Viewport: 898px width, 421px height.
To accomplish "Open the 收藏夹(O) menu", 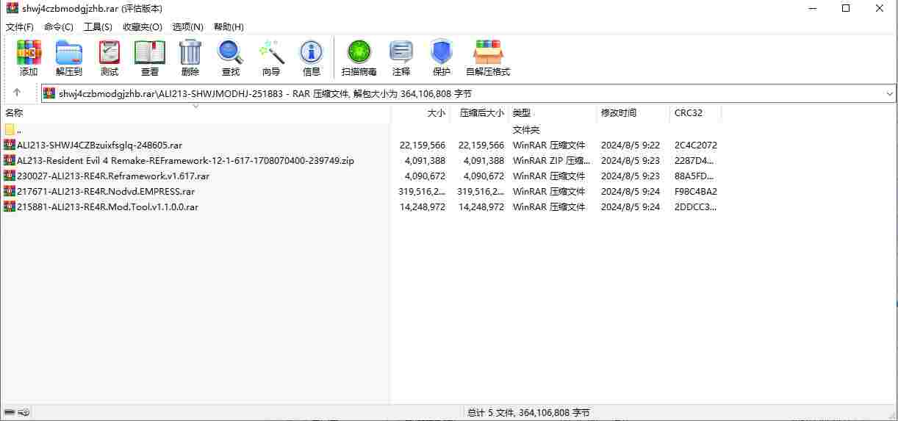I will click(143, 26).
